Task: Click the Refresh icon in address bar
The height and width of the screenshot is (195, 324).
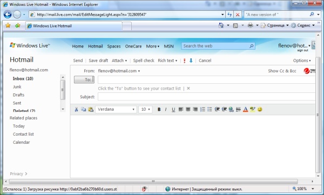Action: click(x=230, y=15)
